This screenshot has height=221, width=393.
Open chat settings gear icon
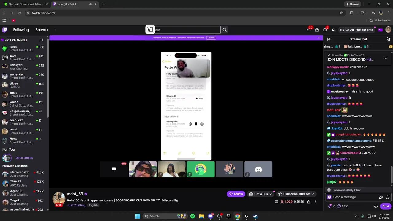376,206
